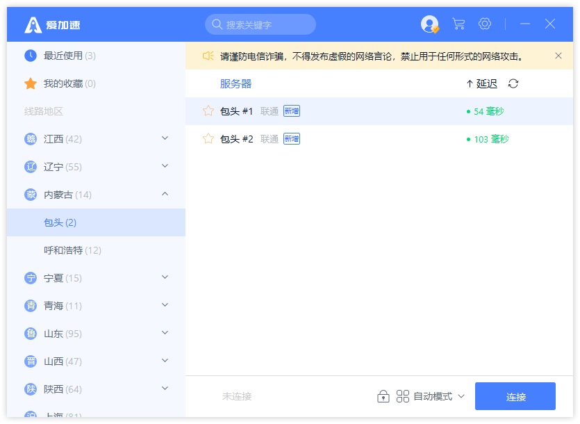The width and height of the screenshot is (580, 424).
Task: Click the blue 连接 button
Action: pos(515,396)
